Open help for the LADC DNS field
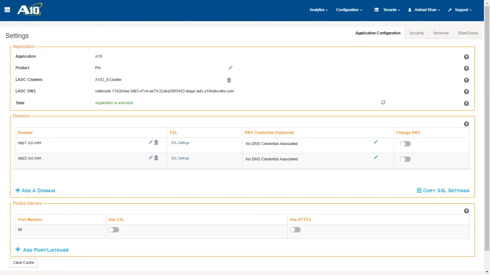 pyautogui.click(x=466, y=92)
